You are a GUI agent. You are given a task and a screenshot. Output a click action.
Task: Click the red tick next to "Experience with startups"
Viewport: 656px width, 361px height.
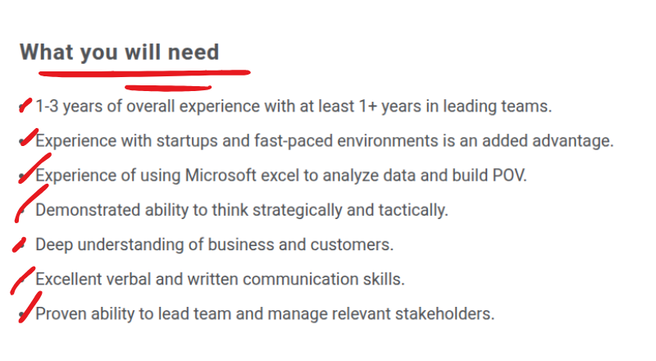[x=28, y=137]
